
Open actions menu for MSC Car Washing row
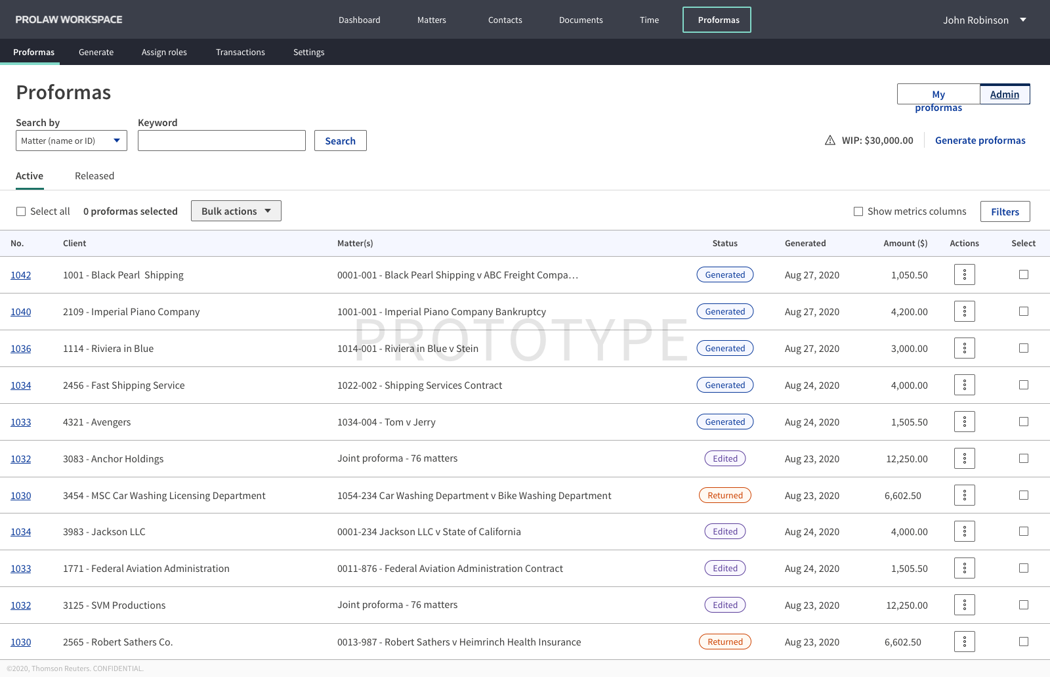click(964, 495)
